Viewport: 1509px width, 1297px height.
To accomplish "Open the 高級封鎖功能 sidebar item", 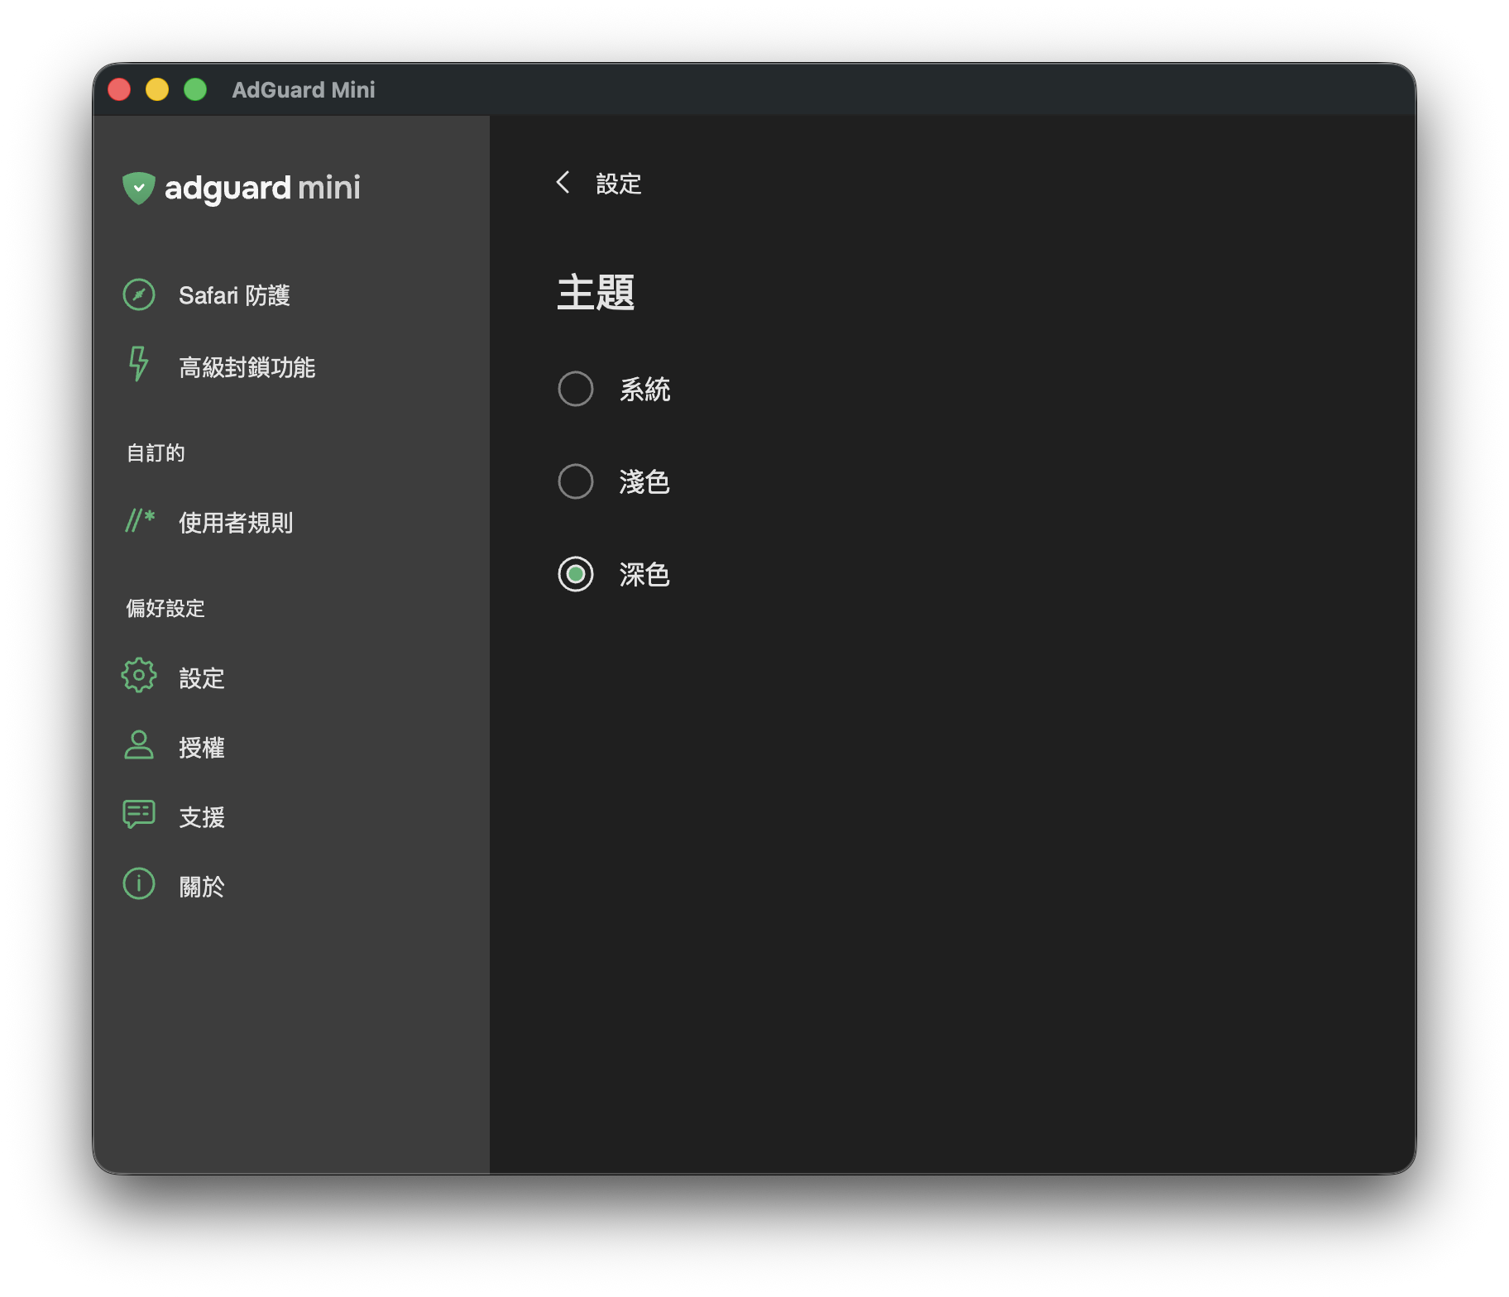I will pos(247,367).
